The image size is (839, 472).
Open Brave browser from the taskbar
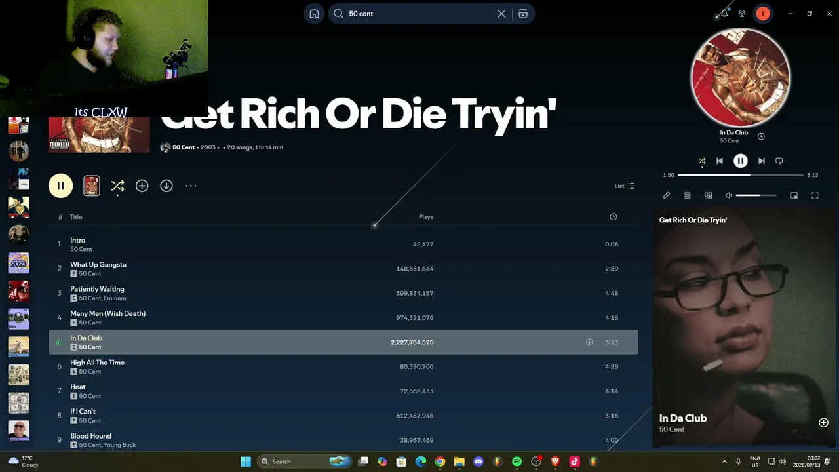555,462
